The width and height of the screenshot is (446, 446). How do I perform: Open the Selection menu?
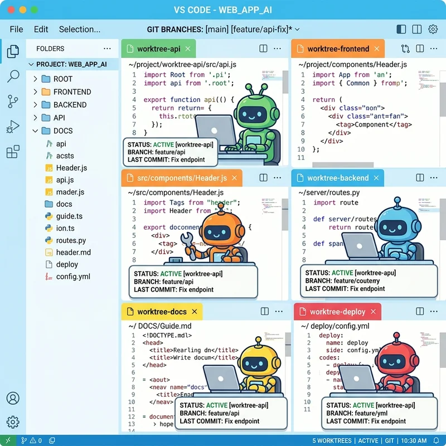tap(80, 30)
